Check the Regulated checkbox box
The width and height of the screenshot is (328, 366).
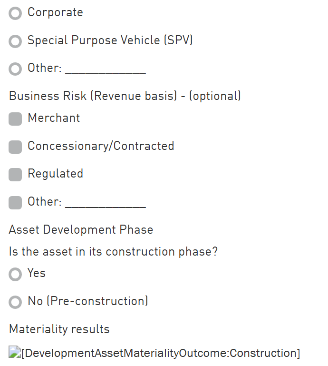pos(15,175)
